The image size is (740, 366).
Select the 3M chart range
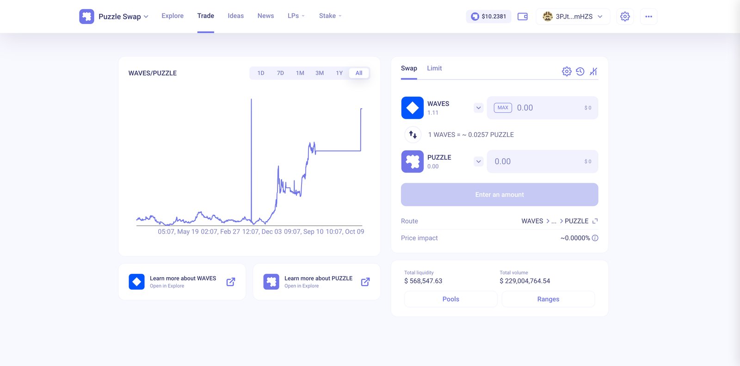320,73
